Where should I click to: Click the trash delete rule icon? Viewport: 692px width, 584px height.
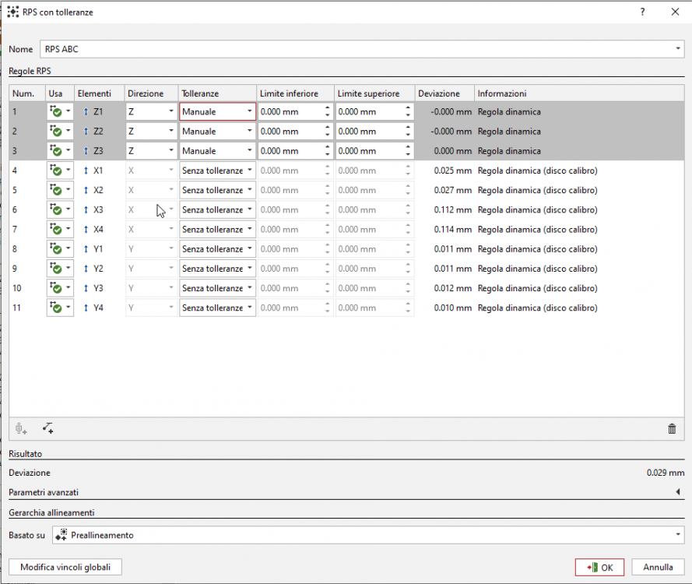pos(672,428)
